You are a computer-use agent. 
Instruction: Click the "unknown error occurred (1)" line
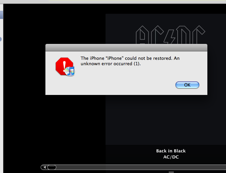point(110,64)
